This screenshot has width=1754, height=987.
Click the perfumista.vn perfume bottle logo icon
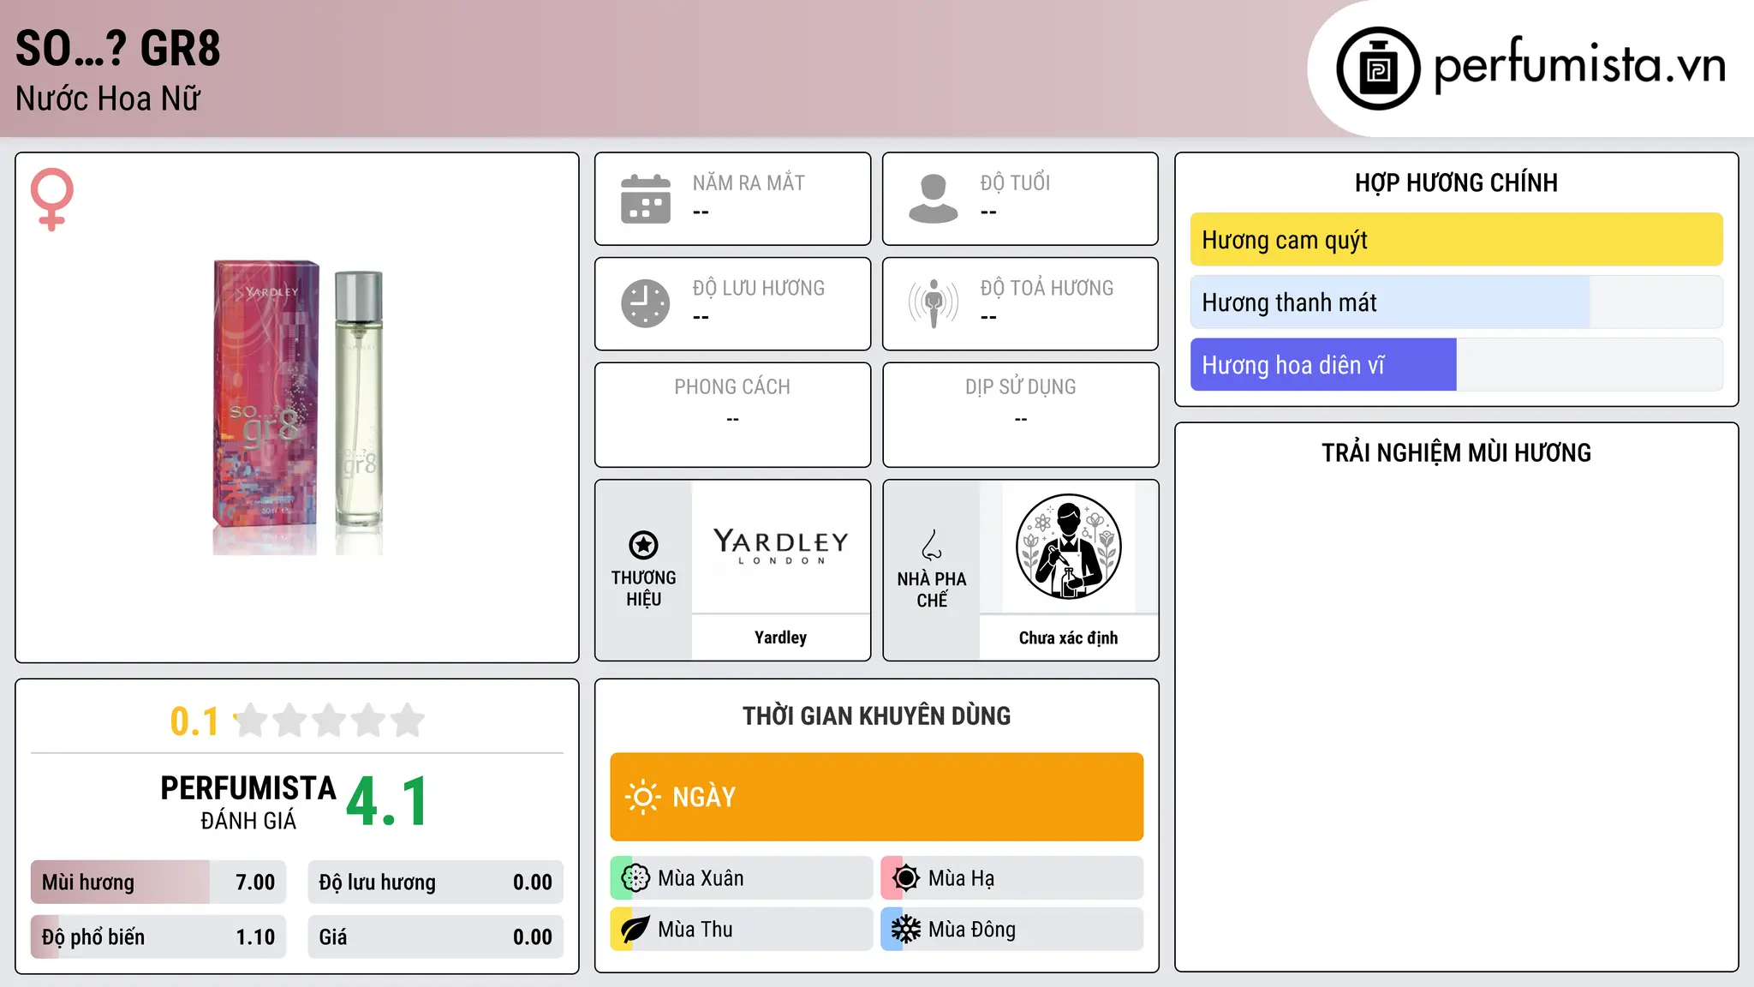coord(1378,69)
